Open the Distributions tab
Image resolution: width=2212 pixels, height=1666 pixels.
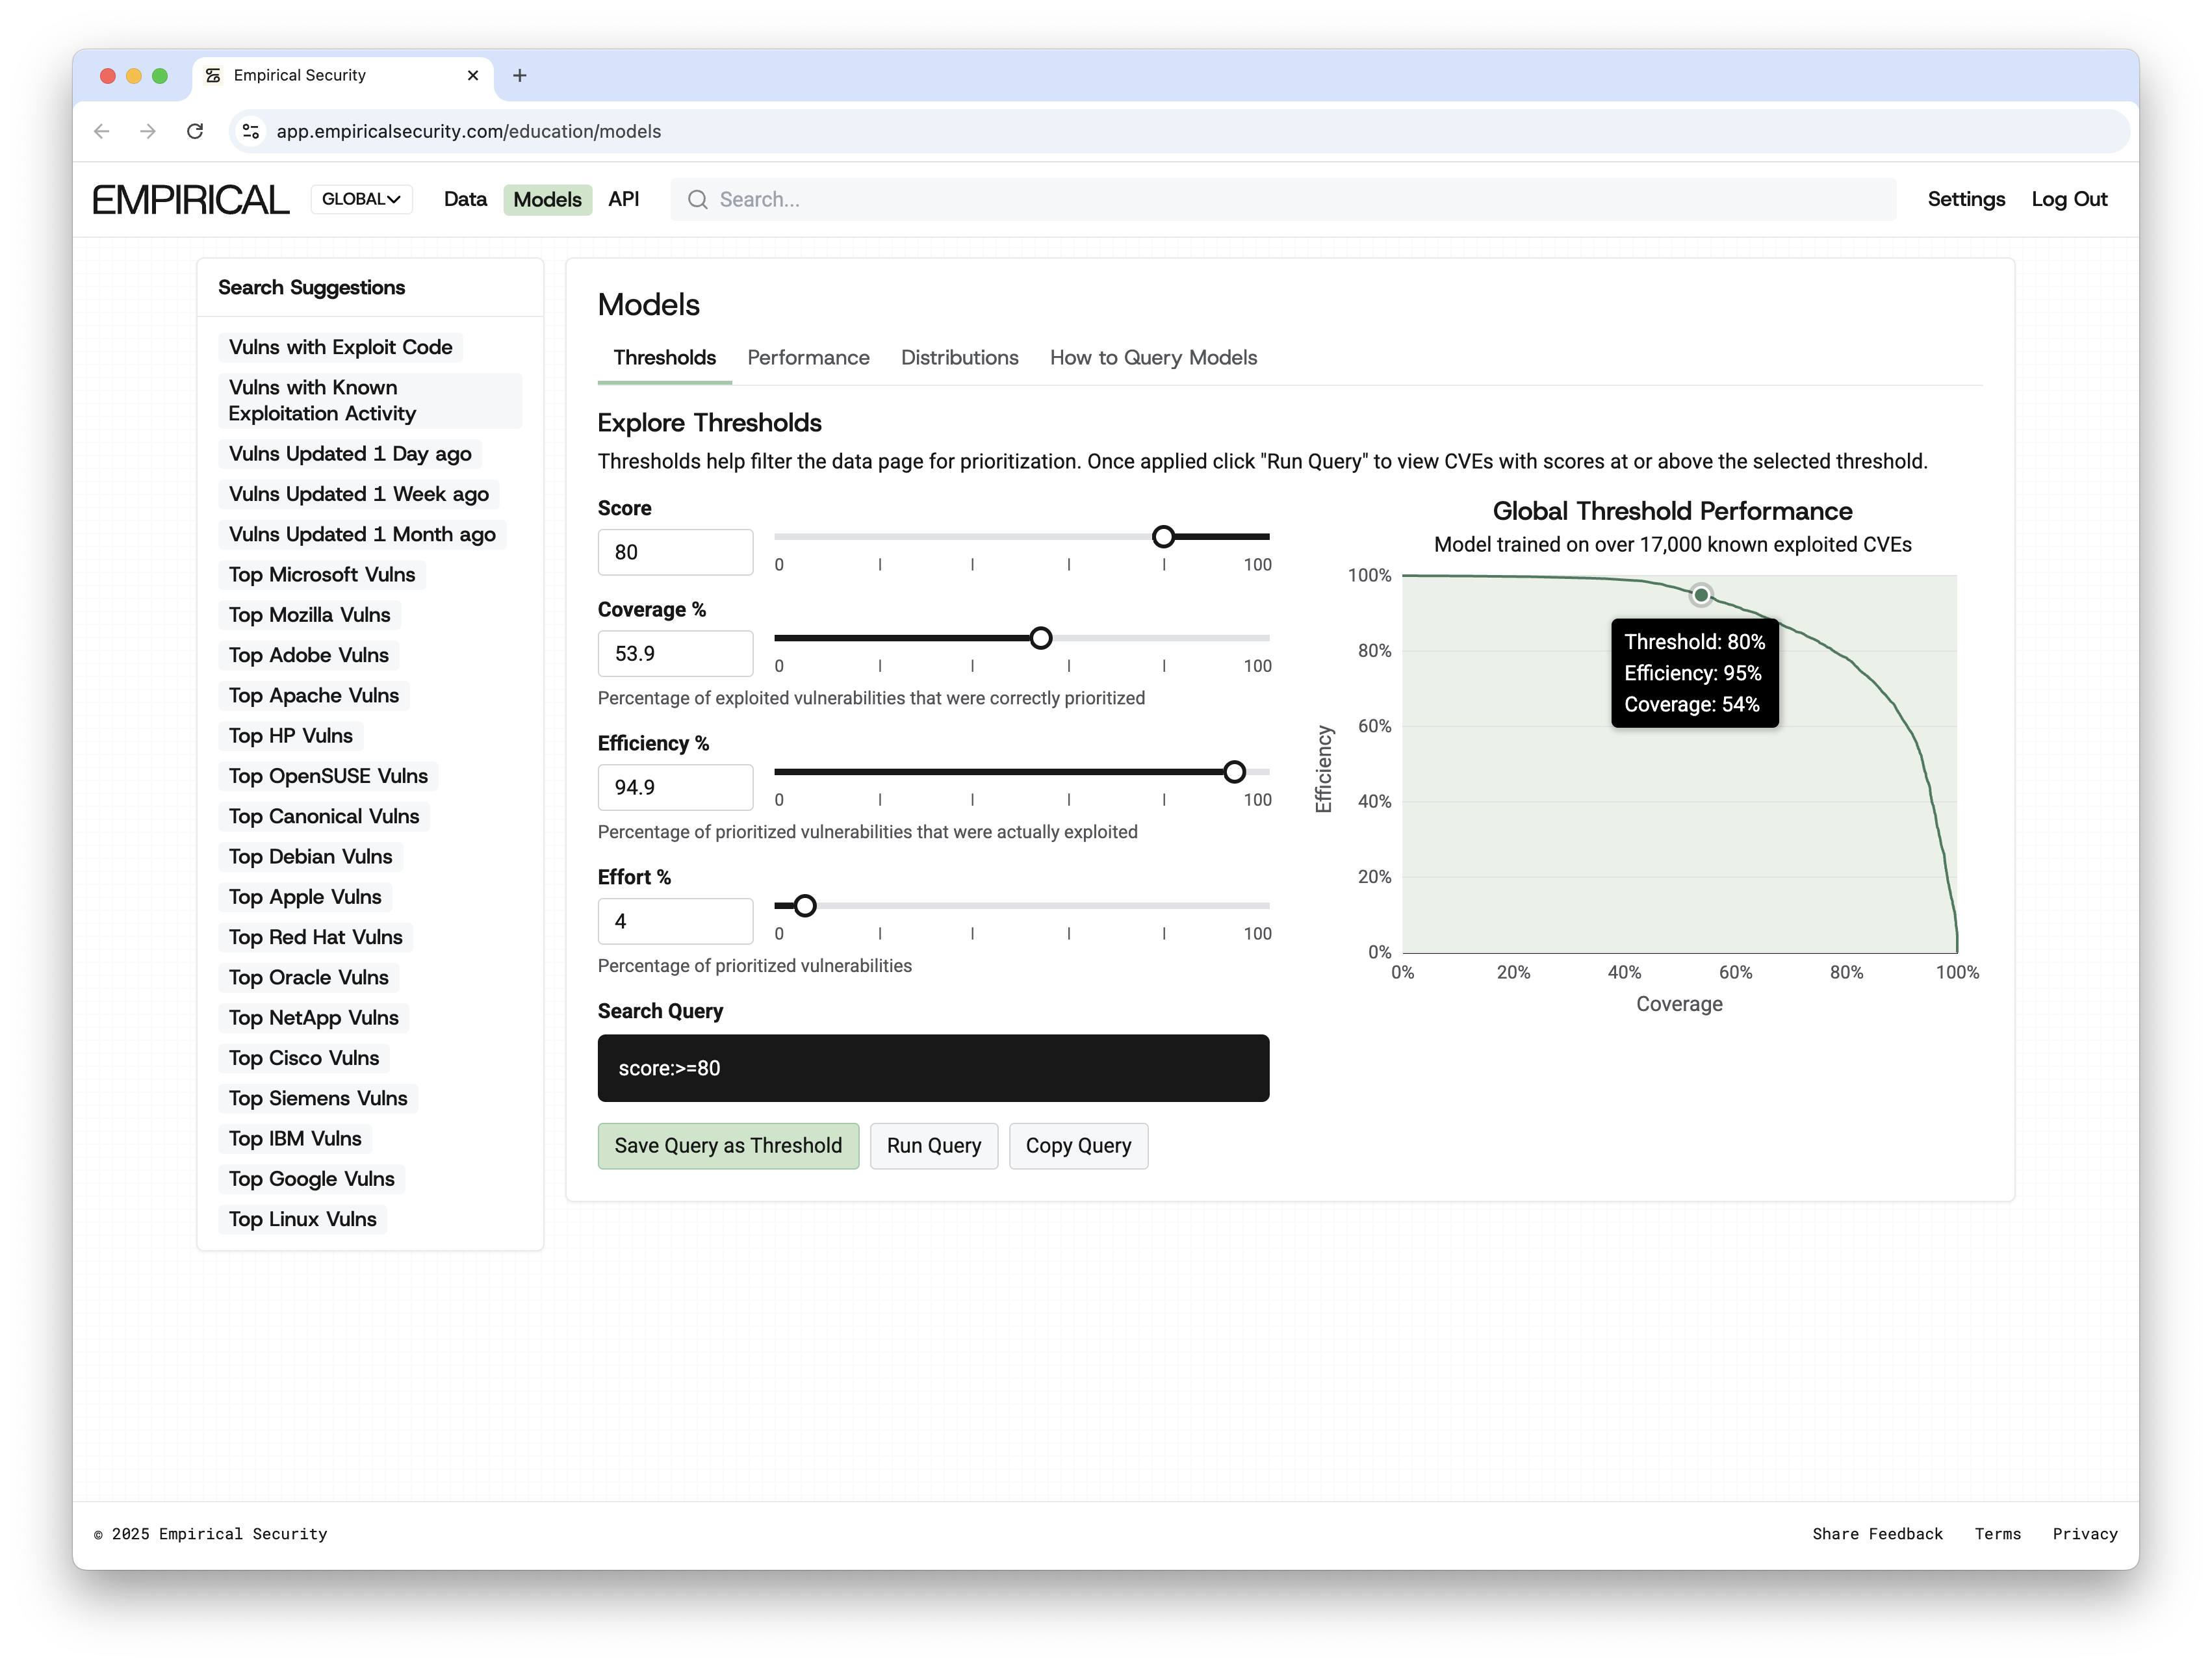click(959, 357)
